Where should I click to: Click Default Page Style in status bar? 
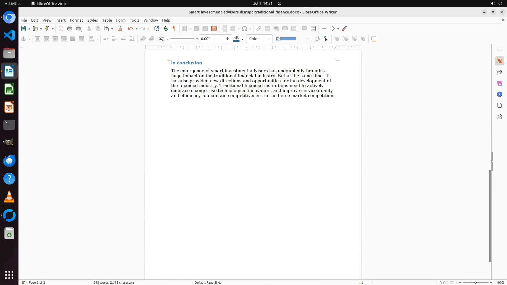208,282
